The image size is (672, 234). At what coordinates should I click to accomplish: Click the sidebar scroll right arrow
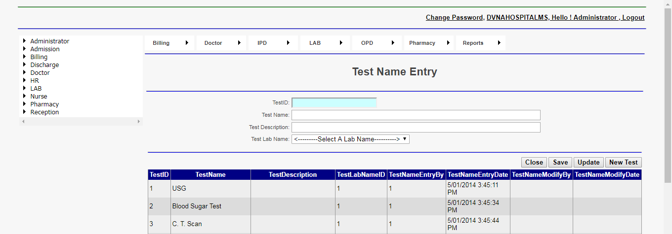coord(138,121)
